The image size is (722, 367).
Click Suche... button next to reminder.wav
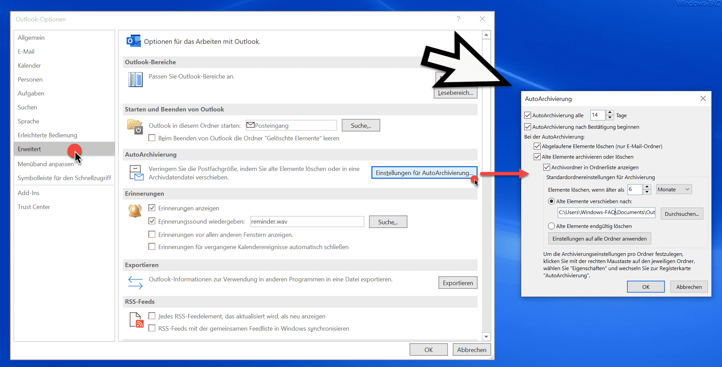tap(388, 222)
